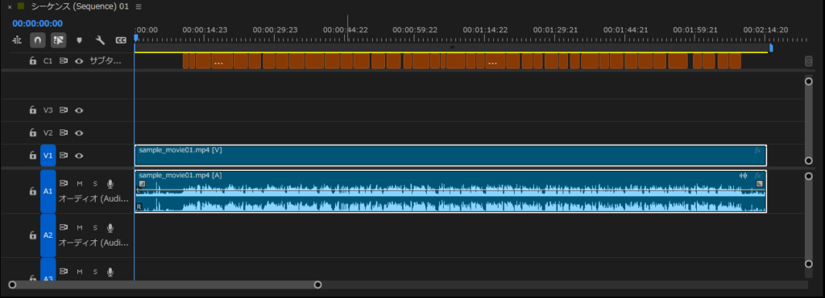Image resolution: width=825 pixels, height=298 pixels.
Task: Mute audio track A1 with M
Action: (80, 184)
